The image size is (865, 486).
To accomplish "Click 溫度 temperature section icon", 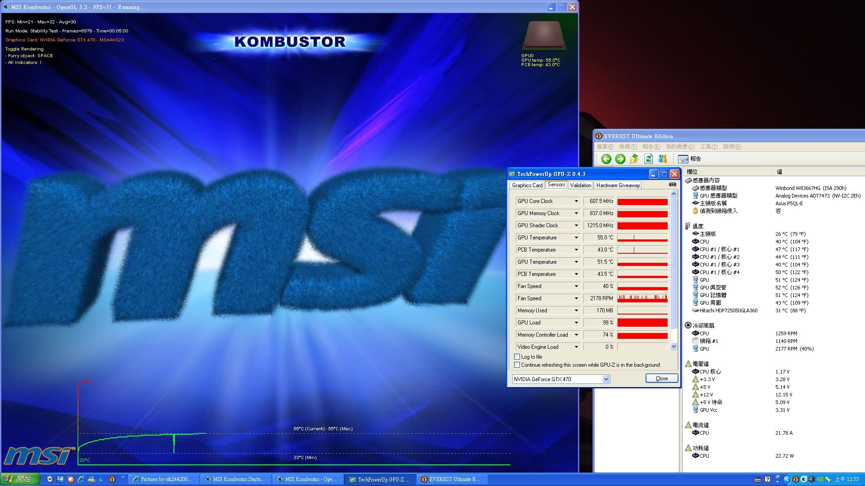I will (x=688, y=226).
